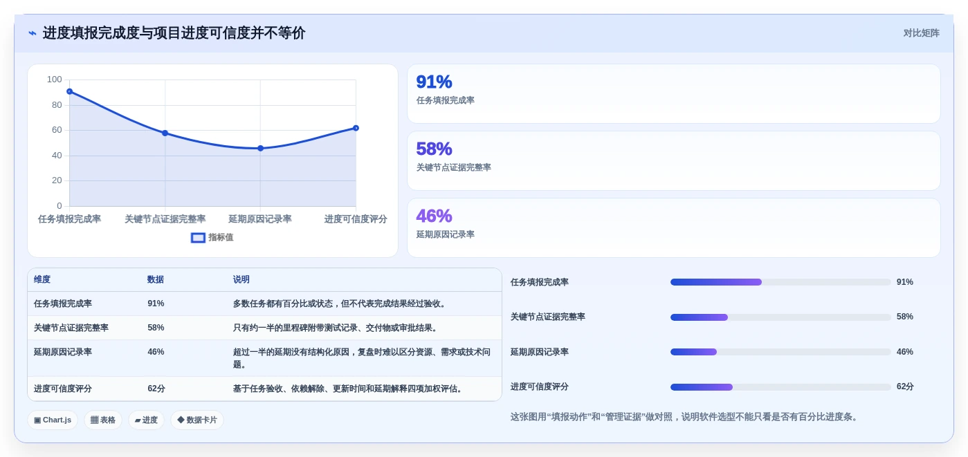Click the chart point for 任务填报完成率
This screenshot has width=968, height=457.
(69, 91)
